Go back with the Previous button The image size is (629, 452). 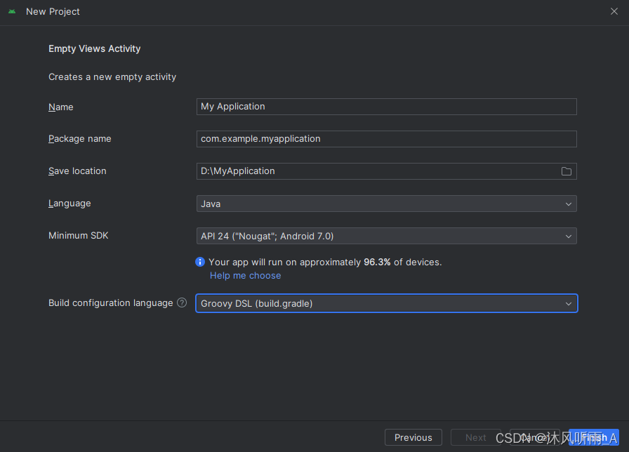point(413,437)
